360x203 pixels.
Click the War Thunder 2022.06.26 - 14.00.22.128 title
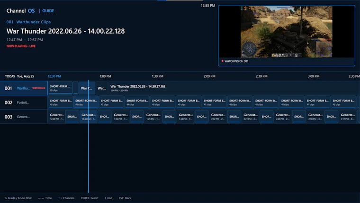coord(66,31)
